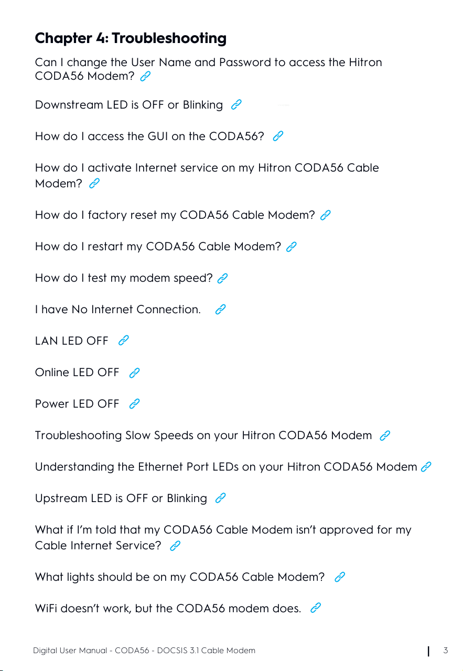Viewport: 463px width, 671px height.
Task: Click link icon after lights should be on question
Action: [340, 577]
